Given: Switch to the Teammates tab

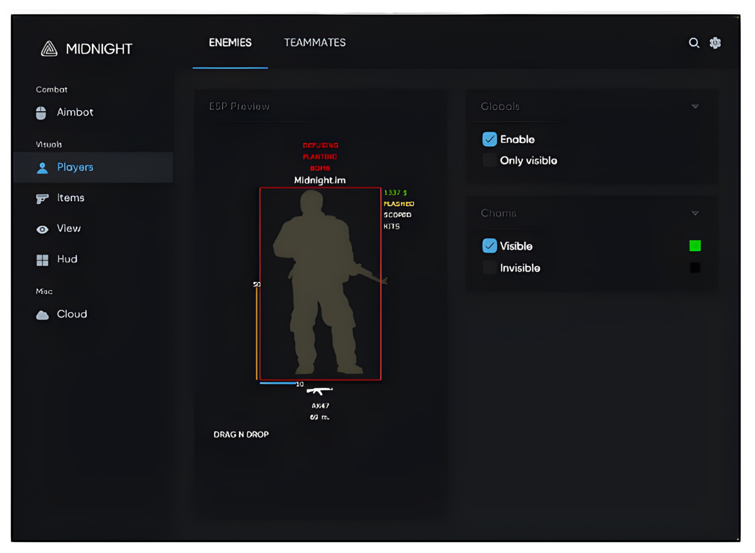Looking at the screenshot, I should click(x=314, y=43).
